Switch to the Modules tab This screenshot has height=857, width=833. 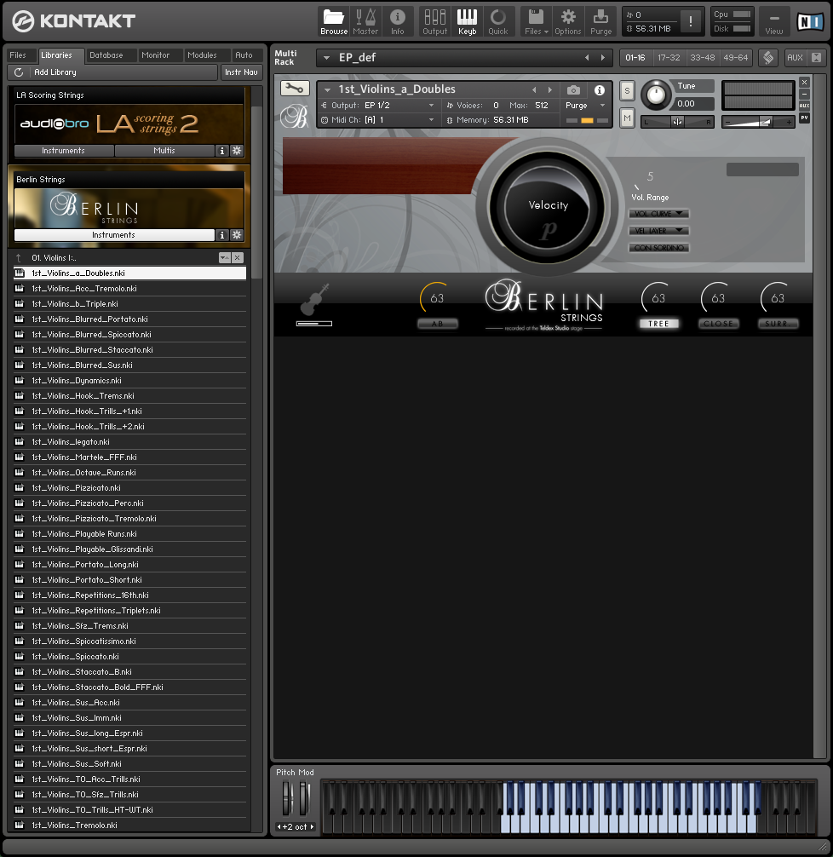click(x=202, y=55)
